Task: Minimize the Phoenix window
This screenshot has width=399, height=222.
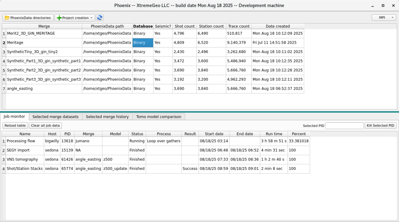Action: click(x=373, y=5)
